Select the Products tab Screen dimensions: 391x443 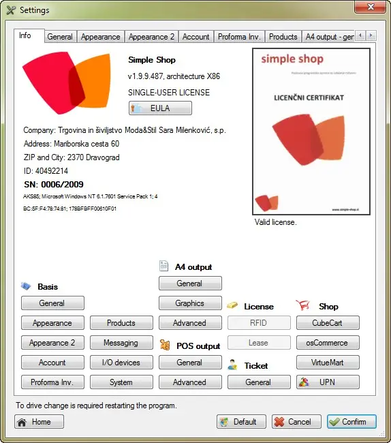tap(283, 37)
